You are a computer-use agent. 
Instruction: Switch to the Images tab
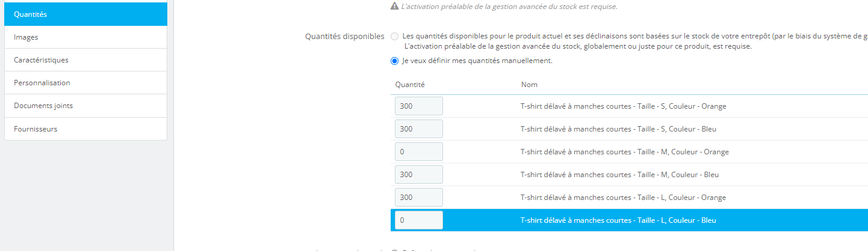click(x=85, y=37)
